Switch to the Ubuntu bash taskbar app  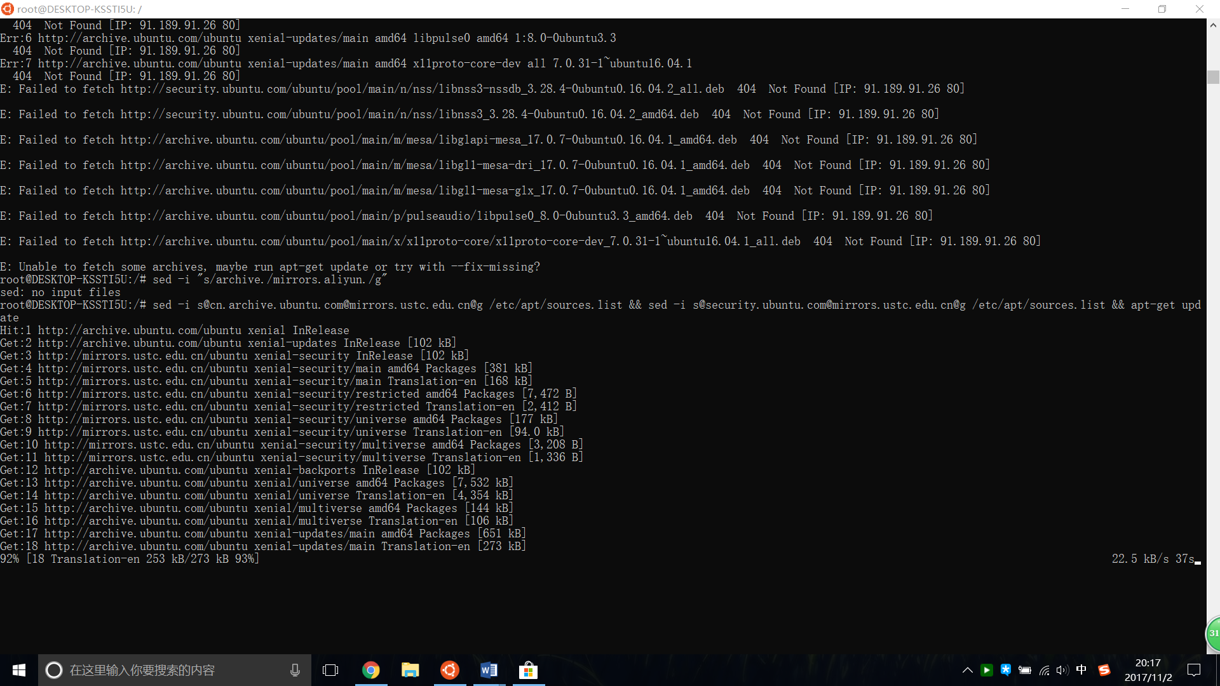(450, 670)
